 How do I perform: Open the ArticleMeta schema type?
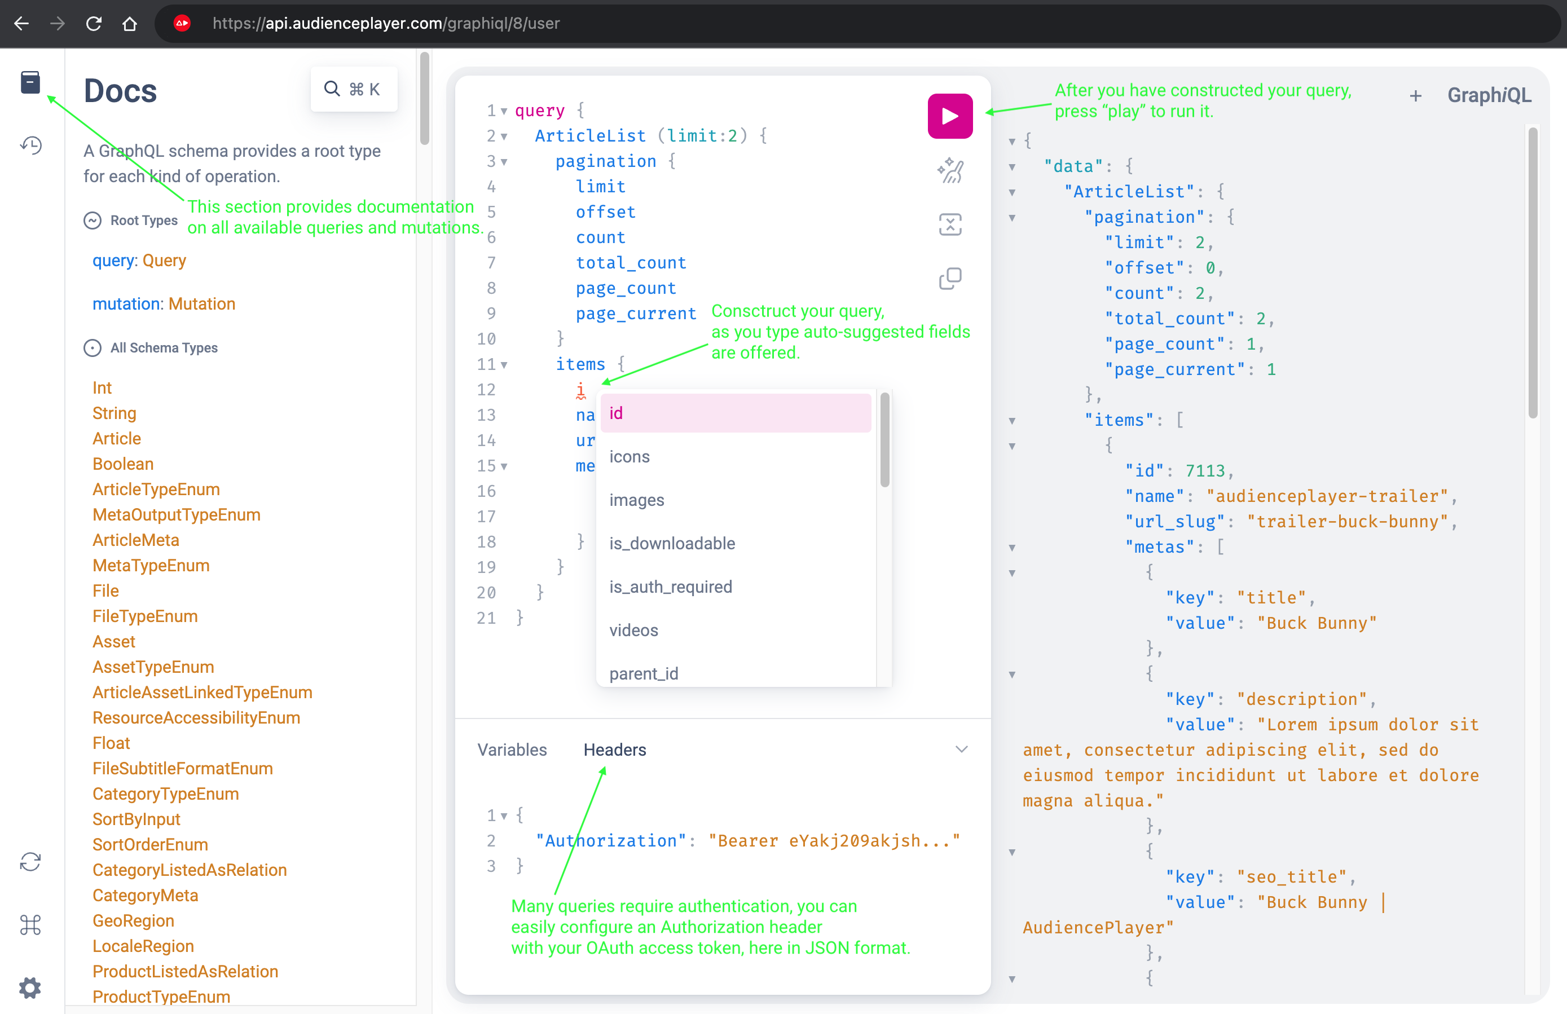[x=135, y=540]
